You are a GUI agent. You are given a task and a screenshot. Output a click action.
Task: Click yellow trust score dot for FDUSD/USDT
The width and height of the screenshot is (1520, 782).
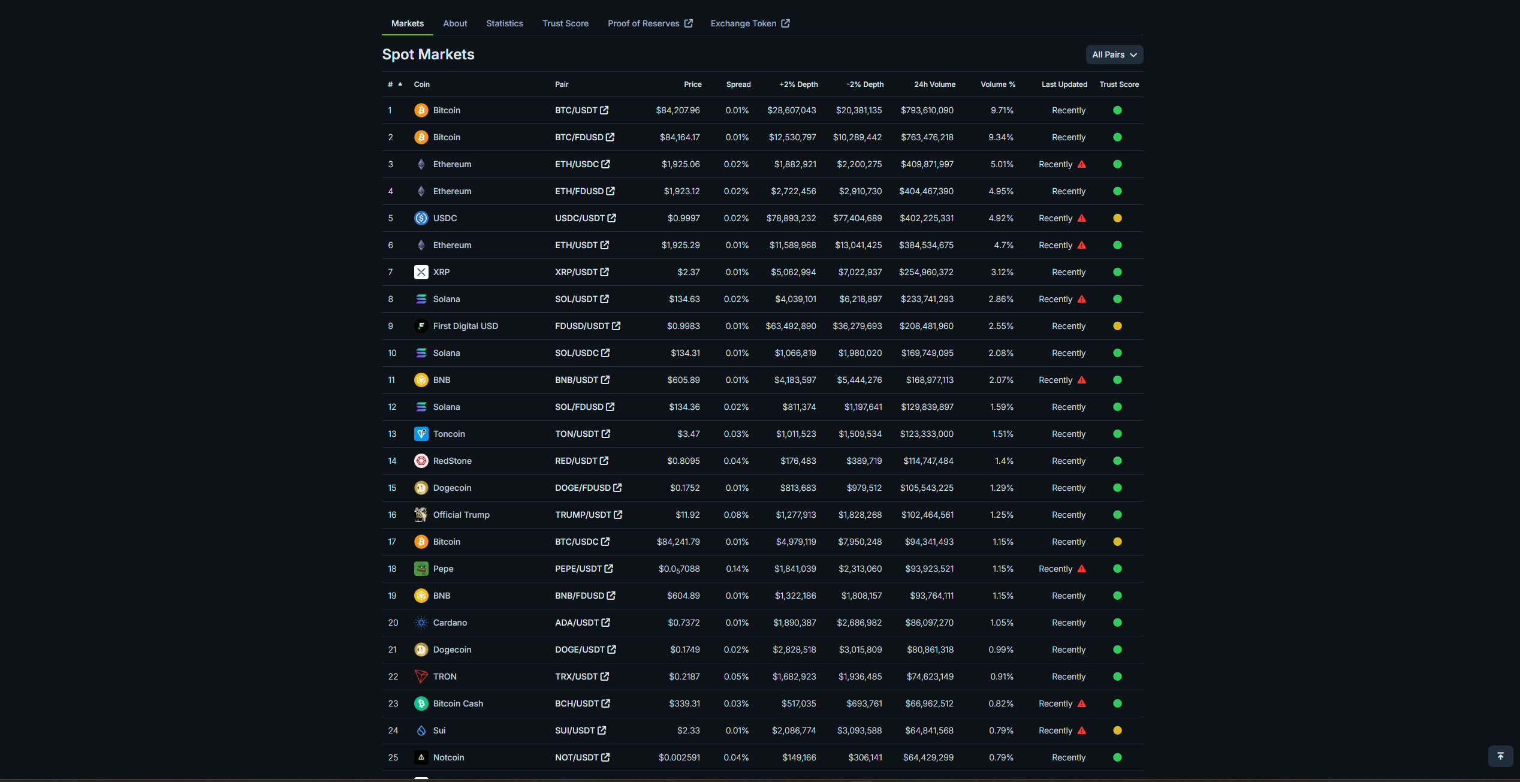pos(1117,326)
